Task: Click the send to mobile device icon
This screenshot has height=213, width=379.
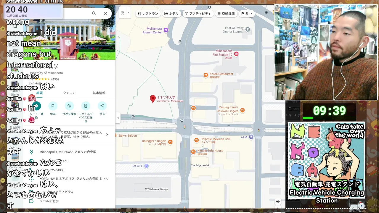Action: coord(86,106)
